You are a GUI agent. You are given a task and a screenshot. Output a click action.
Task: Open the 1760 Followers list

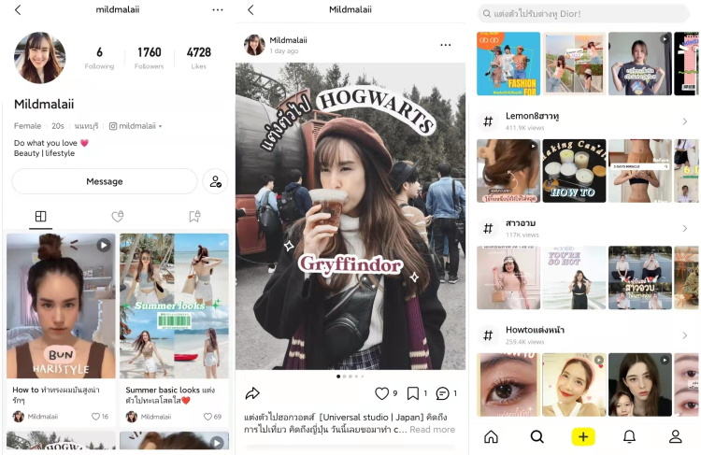tap(149, 58)
